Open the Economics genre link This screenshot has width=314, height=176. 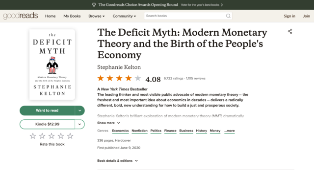pos(120,131)
